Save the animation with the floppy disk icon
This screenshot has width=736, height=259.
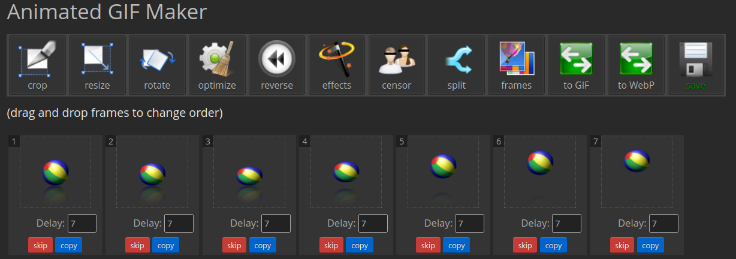(696, 64)
